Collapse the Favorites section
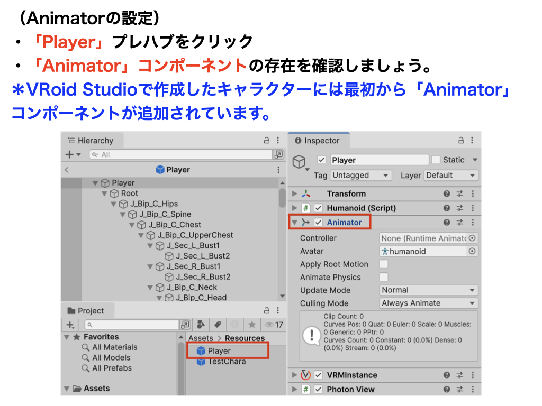This screenshot has height=406, width=542. tap(67, 337)
